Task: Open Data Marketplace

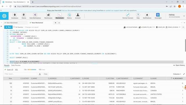Action: tap(35, 16)
